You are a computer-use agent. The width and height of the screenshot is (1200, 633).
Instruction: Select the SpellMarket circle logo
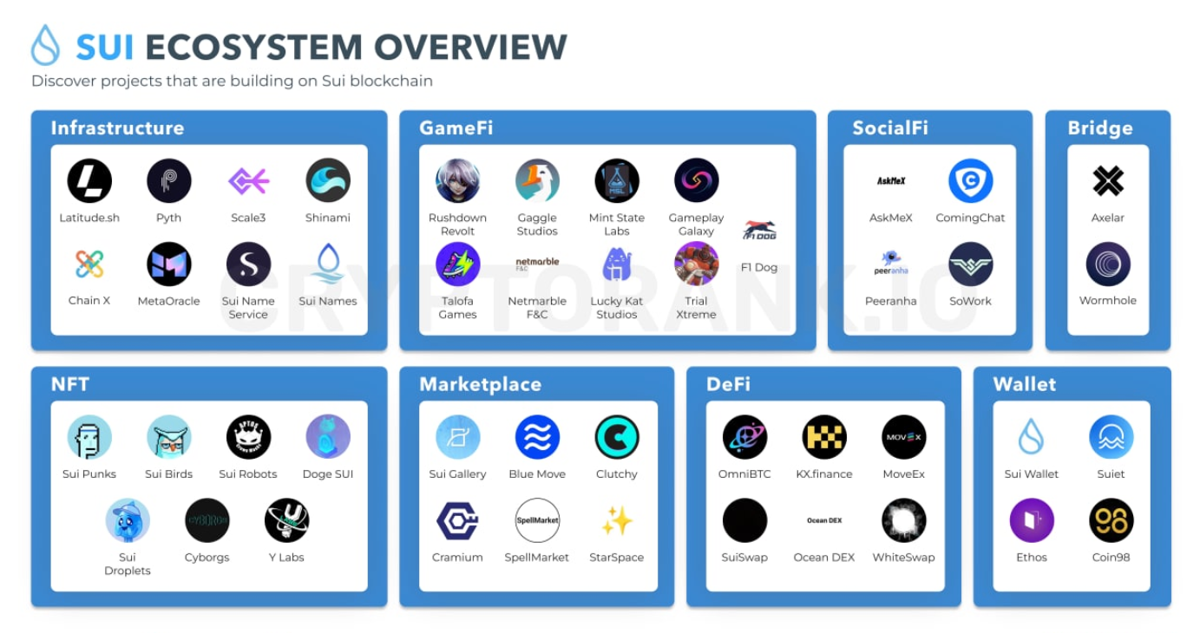tap(537, 520)
